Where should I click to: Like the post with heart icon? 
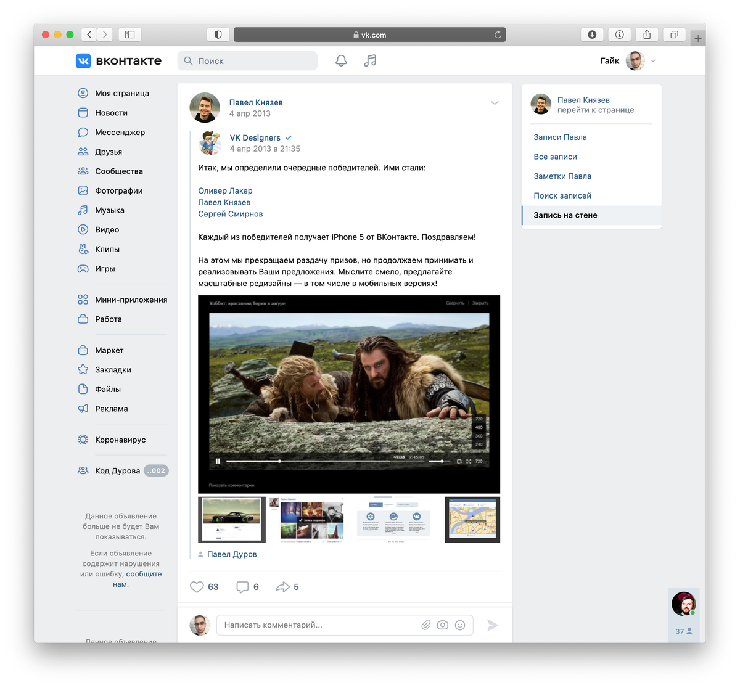197,587
